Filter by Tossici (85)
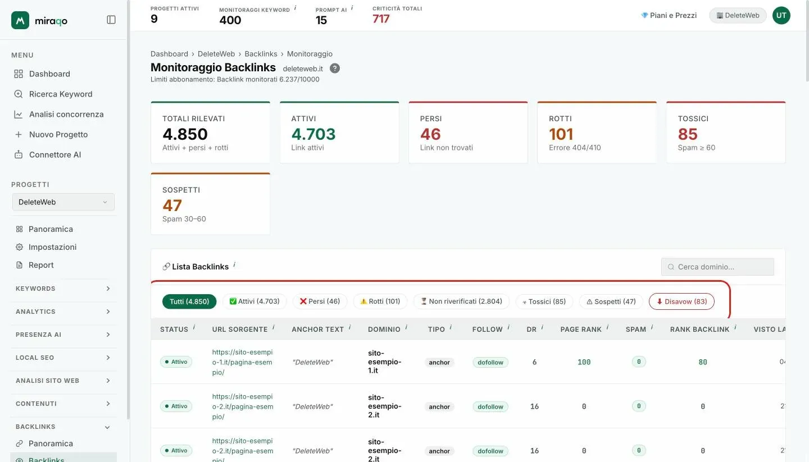Viewport: 809px width, 462px height. pos(544,301)
